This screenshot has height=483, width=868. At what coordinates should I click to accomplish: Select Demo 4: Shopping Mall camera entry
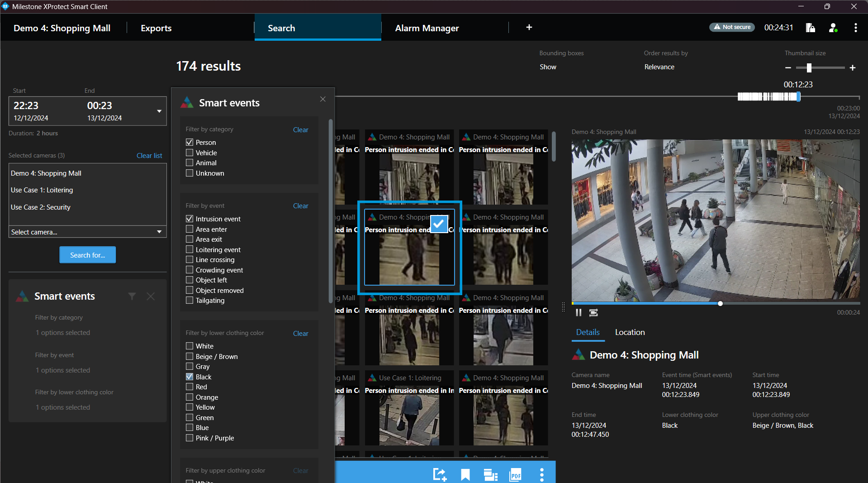[46, 173]
